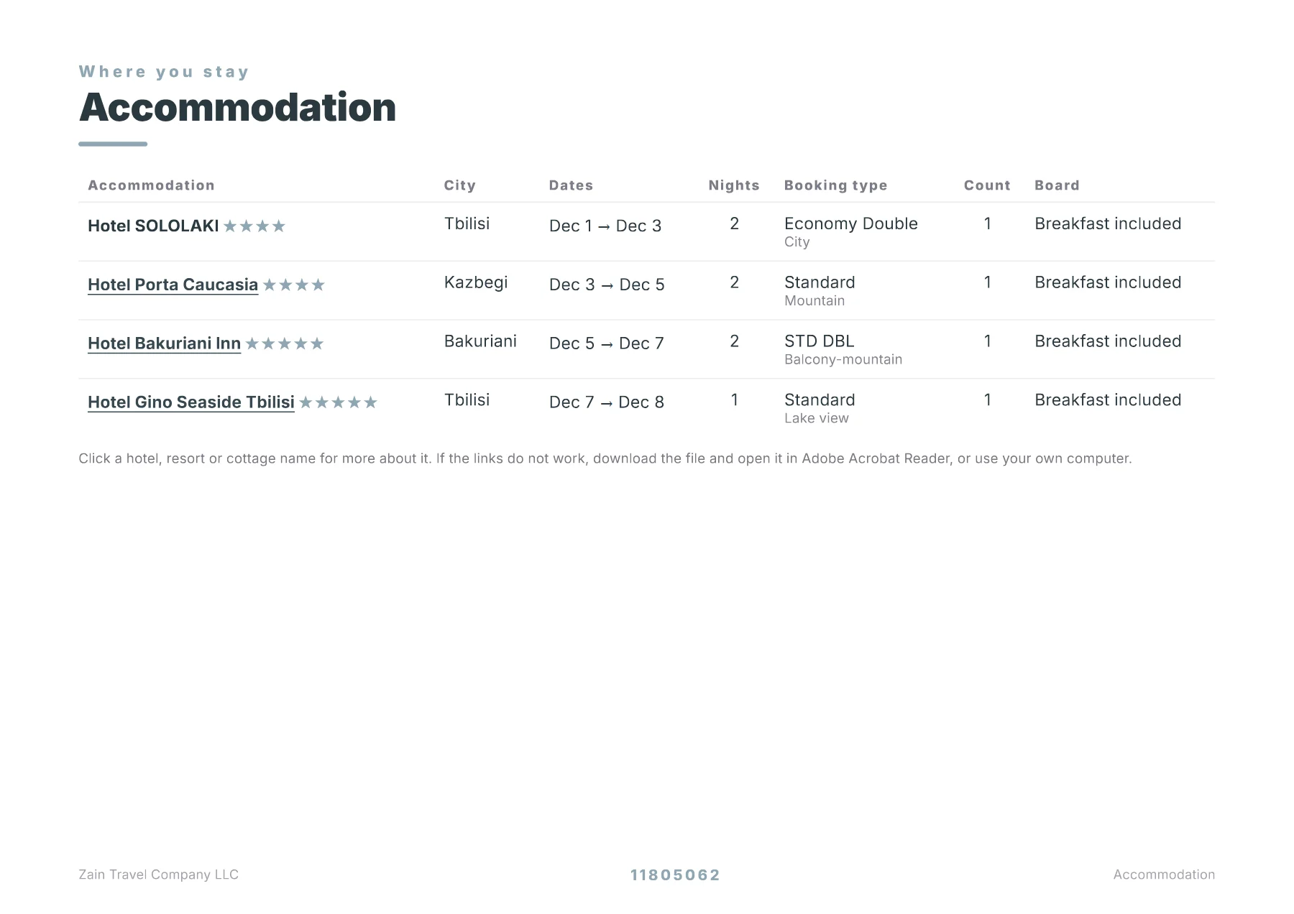
Task: Click the "Where you stay" subtitle
Action: click(164, 72)
